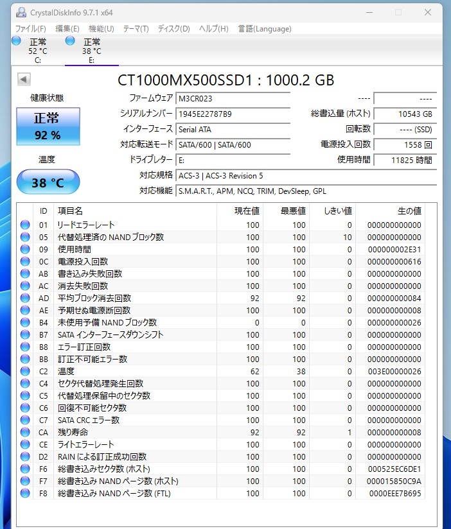Click status circle for リードエラーレート row
Image resolution: width=451 pixels, height=529 pixels.
click(25, 225)
